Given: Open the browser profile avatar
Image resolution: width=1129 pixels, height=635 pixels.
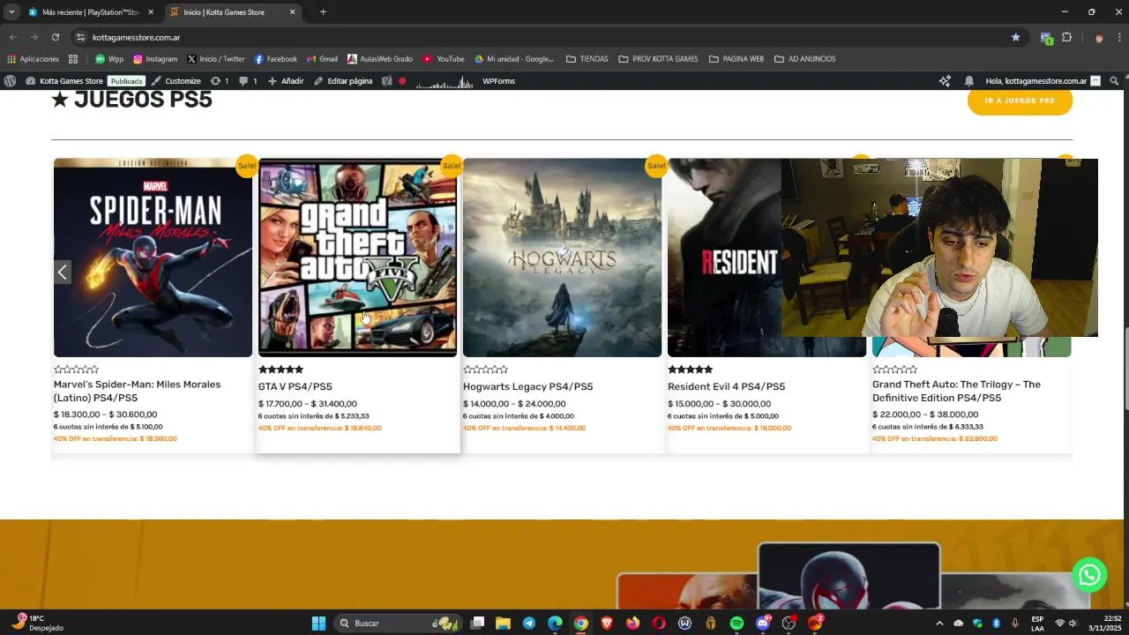Looking at the screenshot, I should [1098, 37].
